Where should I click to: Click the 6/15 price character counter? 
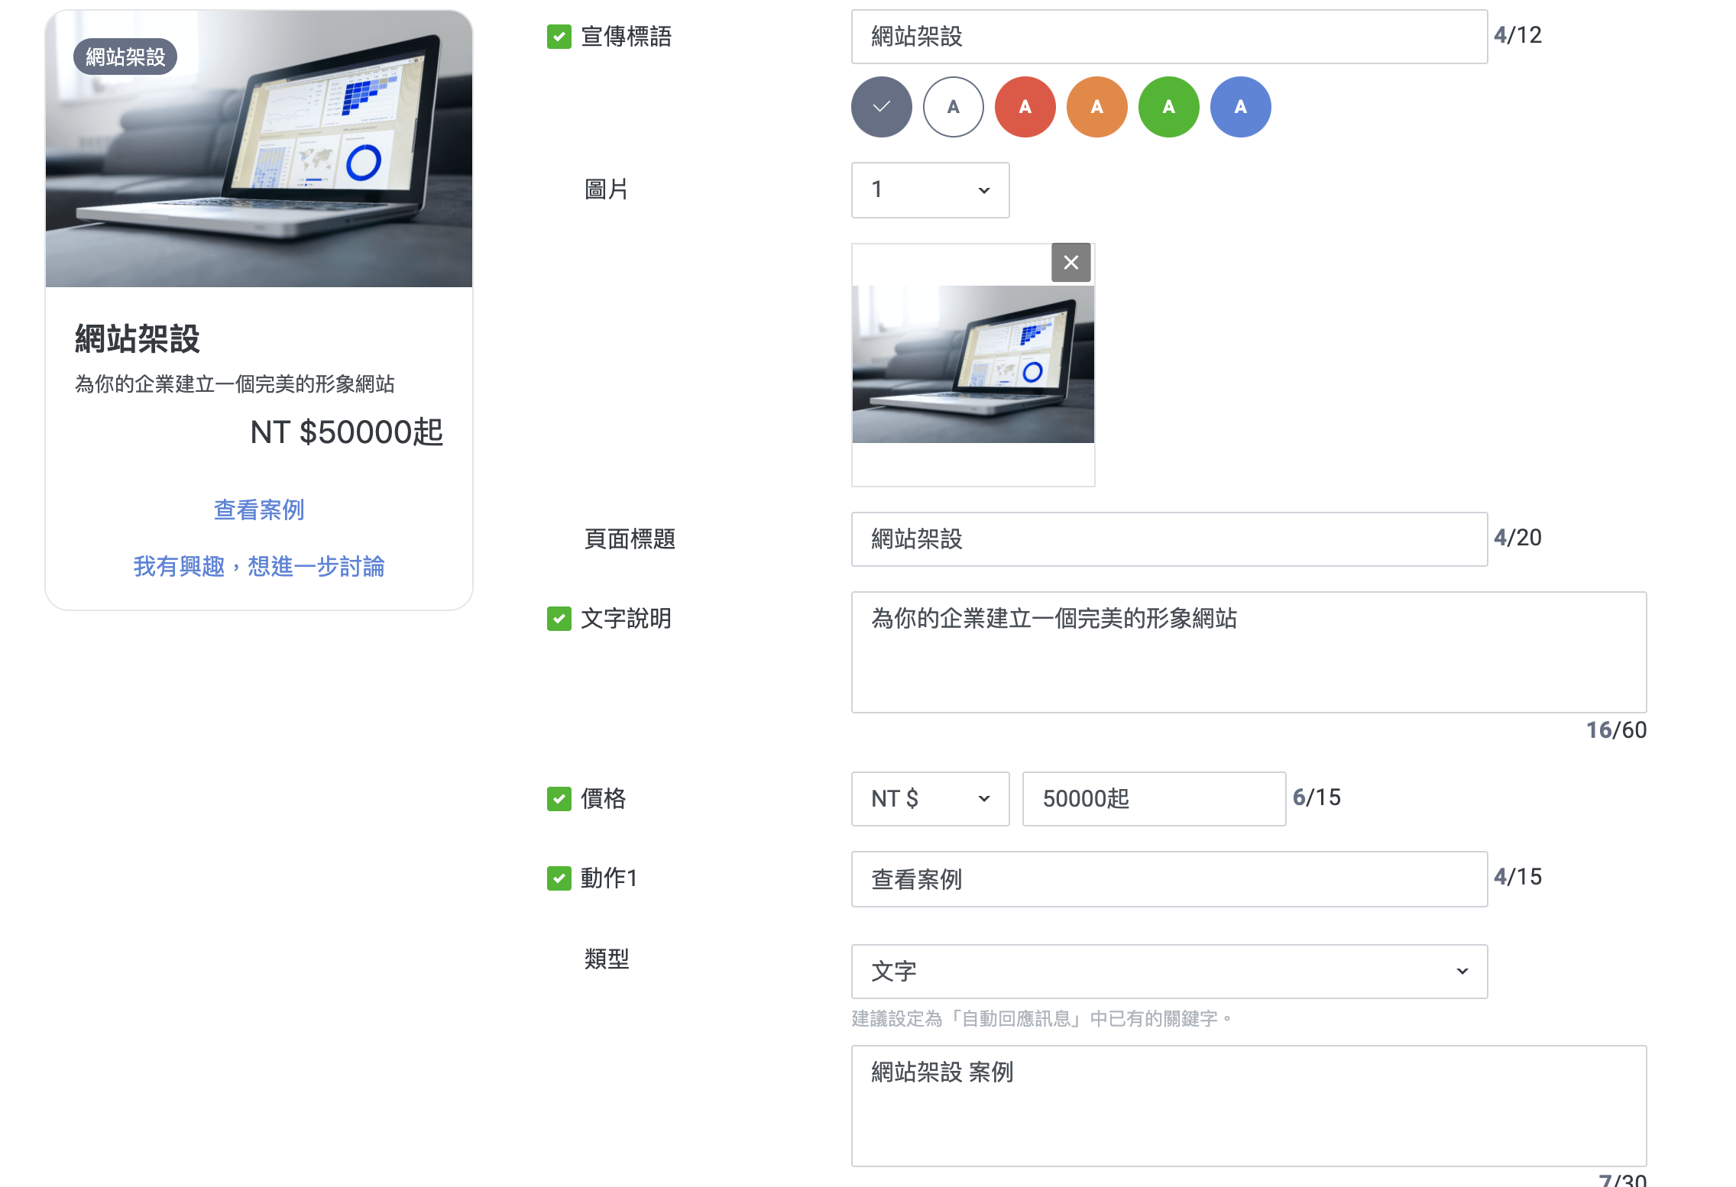click(1317, 797)
